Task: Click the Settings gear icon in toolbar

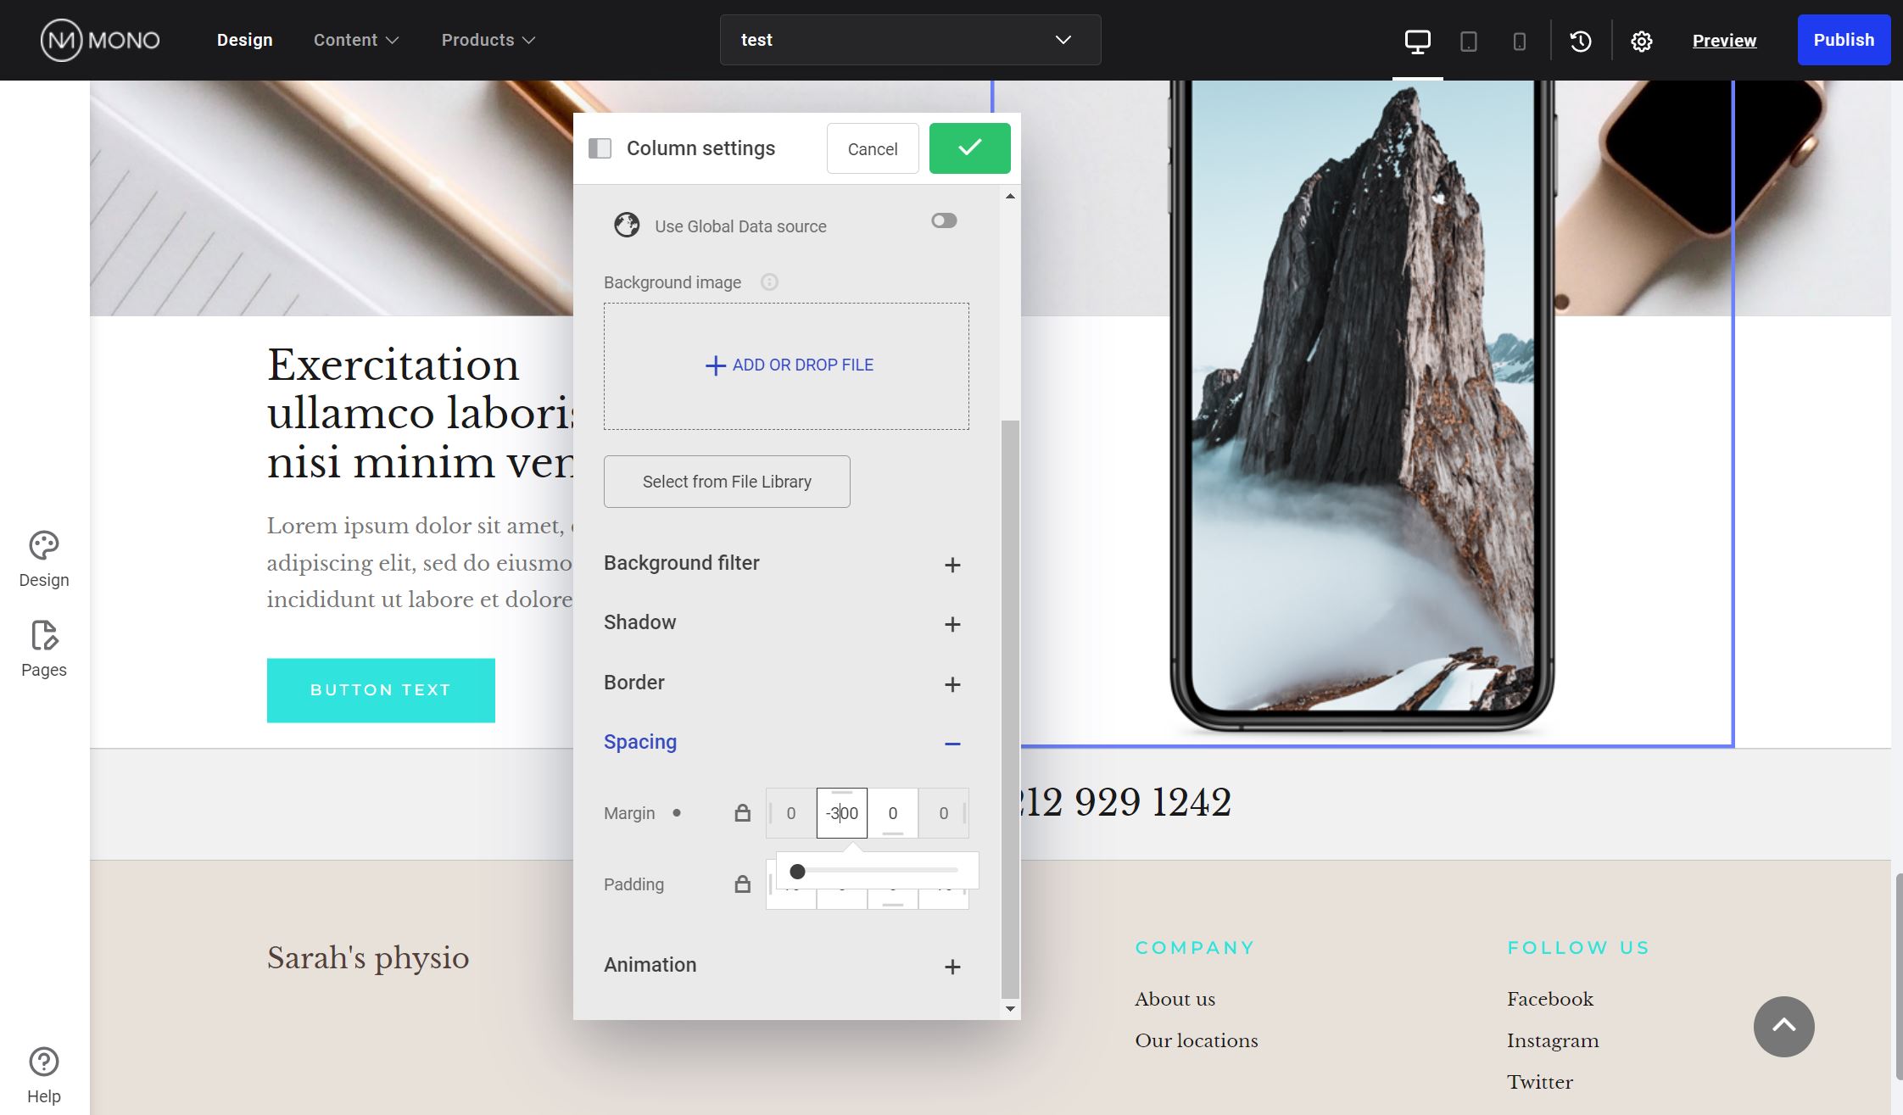Action: pos(1643,40)
